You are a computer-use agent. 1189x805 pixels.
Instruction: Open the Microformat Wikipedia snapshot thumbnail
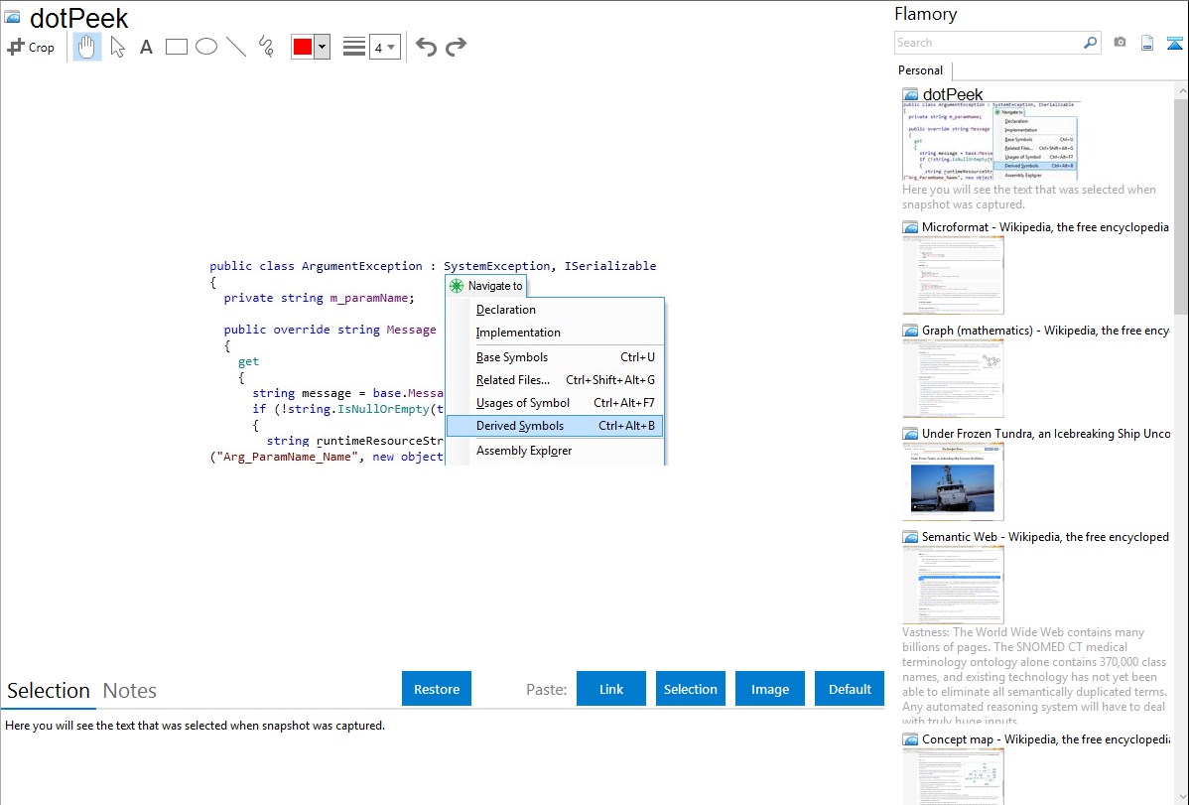pyautogui.click(x=953, y=275)
